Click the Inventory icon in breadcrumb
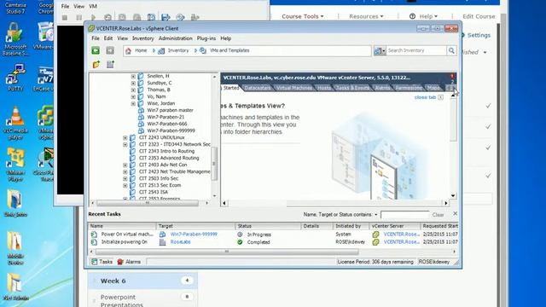The height and width of the screenshot is (307, 546). [161, 51]
